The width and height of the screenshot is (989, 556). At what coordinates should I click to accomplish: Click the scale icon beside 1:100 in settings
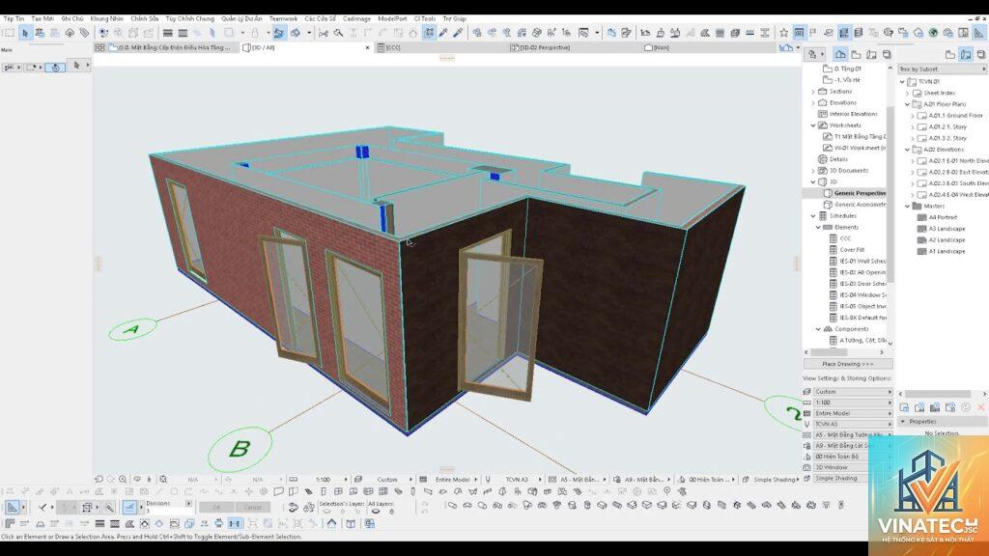pos(806,403)
